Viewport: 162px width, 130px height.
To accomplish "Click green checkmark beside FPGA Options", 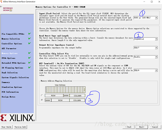I will [x=30, y=58].
